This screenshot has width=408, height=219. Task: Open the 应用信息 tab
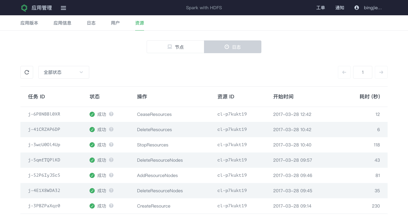(62, 23)
